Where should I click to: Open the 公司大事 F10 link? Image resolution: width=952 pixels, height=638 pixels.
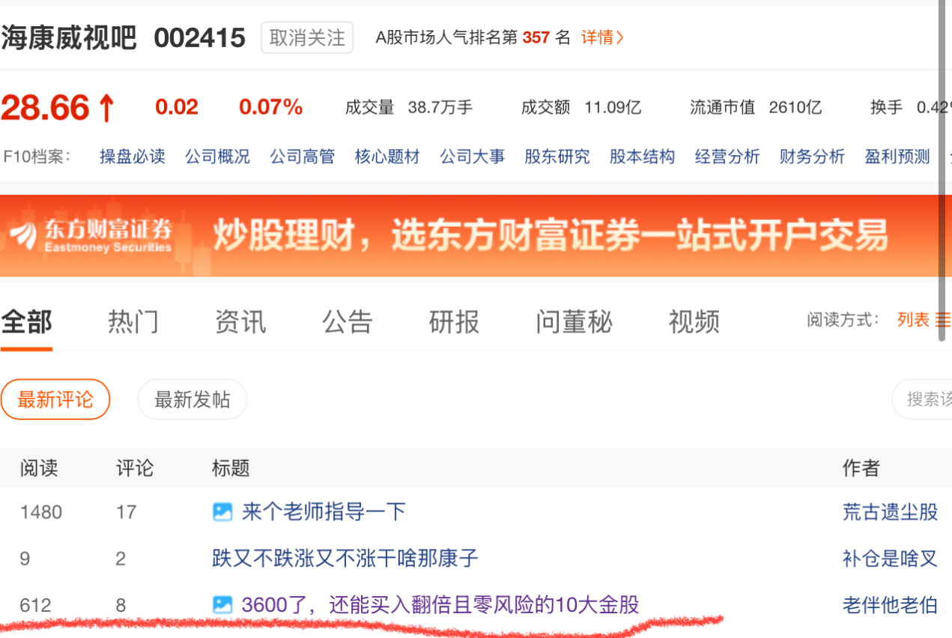click(472, 157)
